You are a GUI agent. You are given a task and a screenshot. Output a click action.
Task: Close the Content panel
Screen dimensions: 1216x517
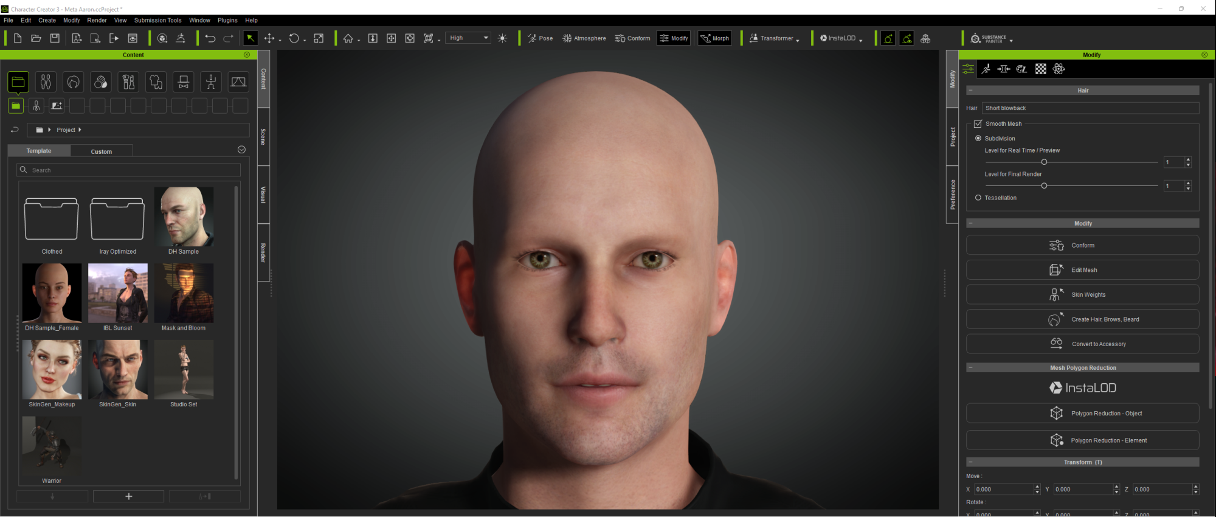(x=247, y=55)
